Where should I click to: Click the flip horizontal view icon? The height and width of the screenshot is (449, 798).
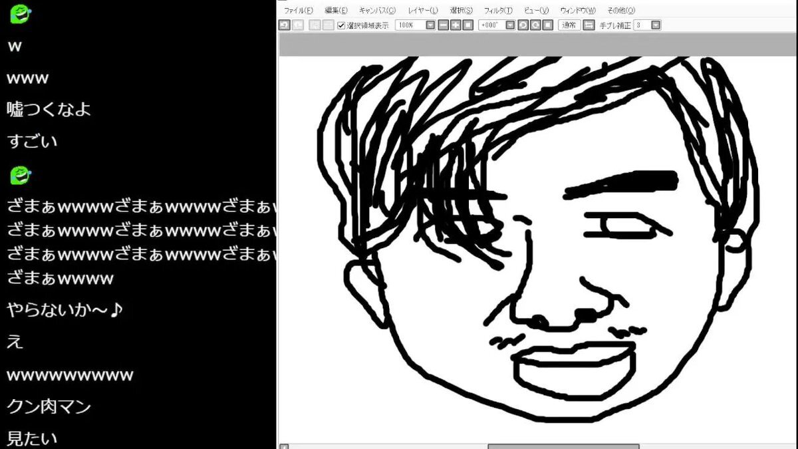pyautogui.click(x=589, y=25)
